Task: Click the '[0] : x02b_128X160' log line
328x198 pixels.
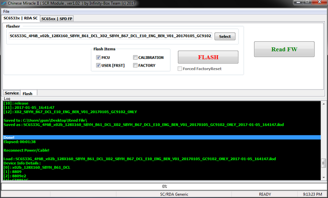Action: (37, 167)
